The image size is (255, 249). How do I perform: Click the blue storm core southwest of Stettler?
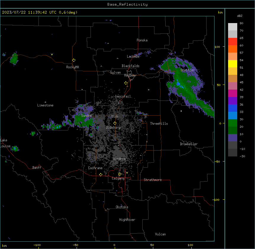pos(178,83)
